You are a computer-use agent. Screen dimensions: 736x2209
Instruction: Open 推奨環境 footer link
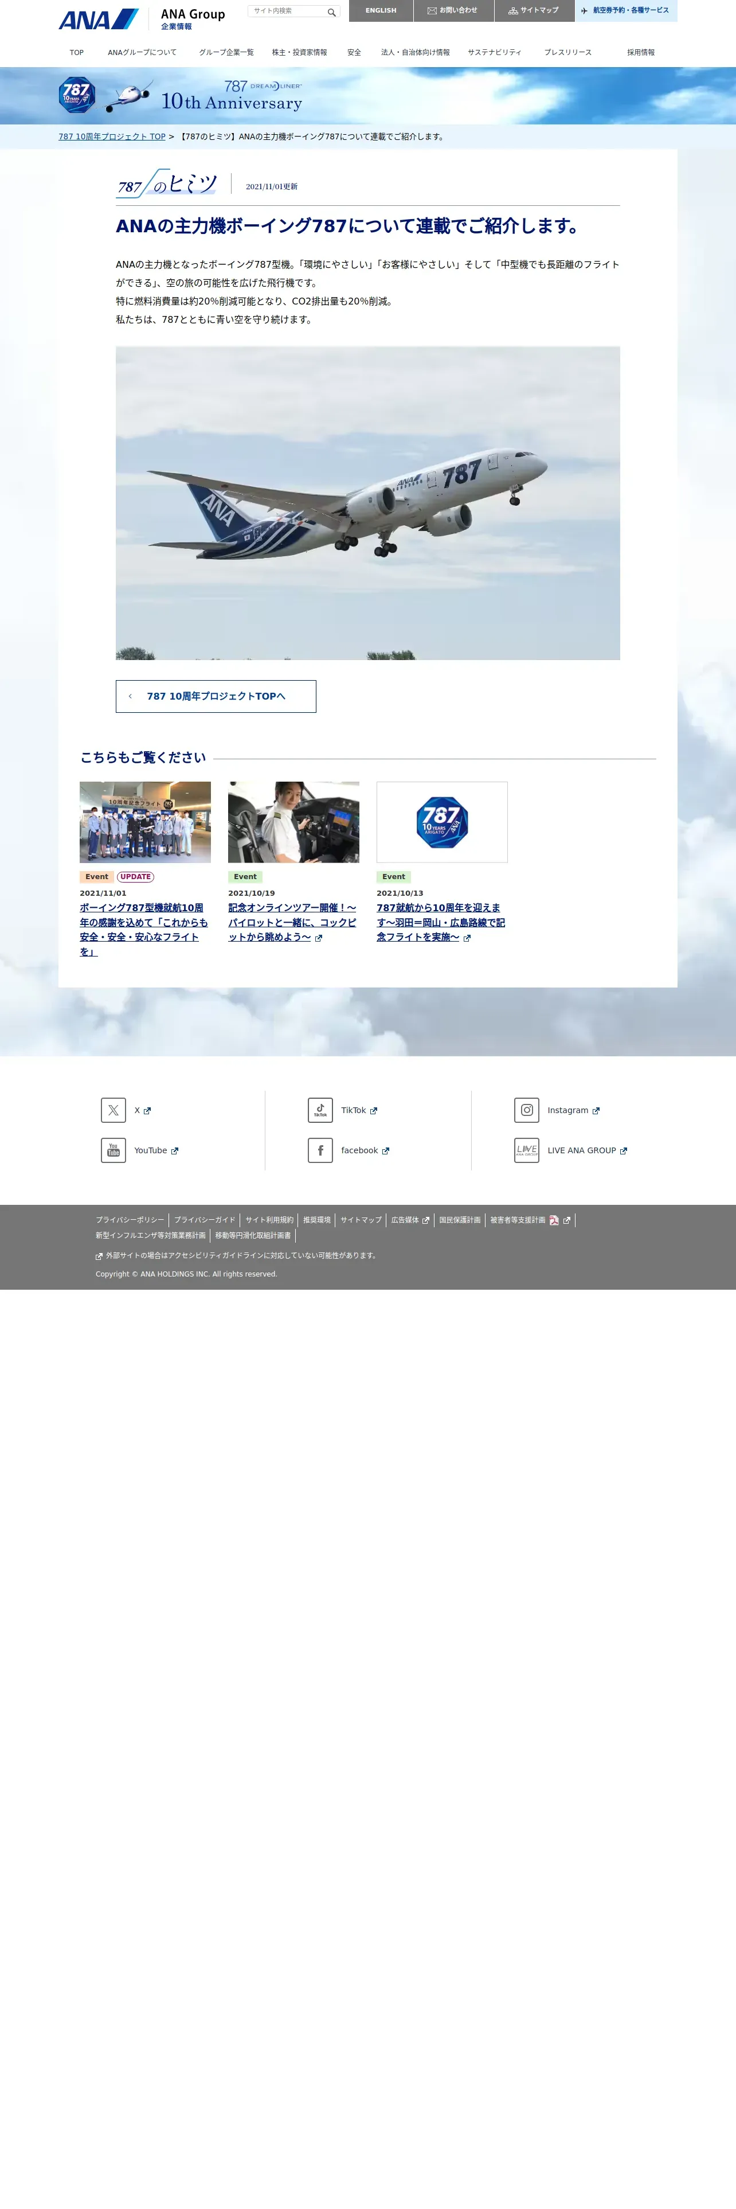click(x=317, y=1220)
